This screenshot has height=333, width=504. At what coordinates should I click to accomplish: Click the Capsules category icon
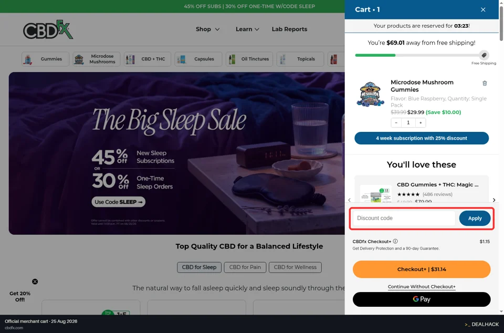coord(181,59)
